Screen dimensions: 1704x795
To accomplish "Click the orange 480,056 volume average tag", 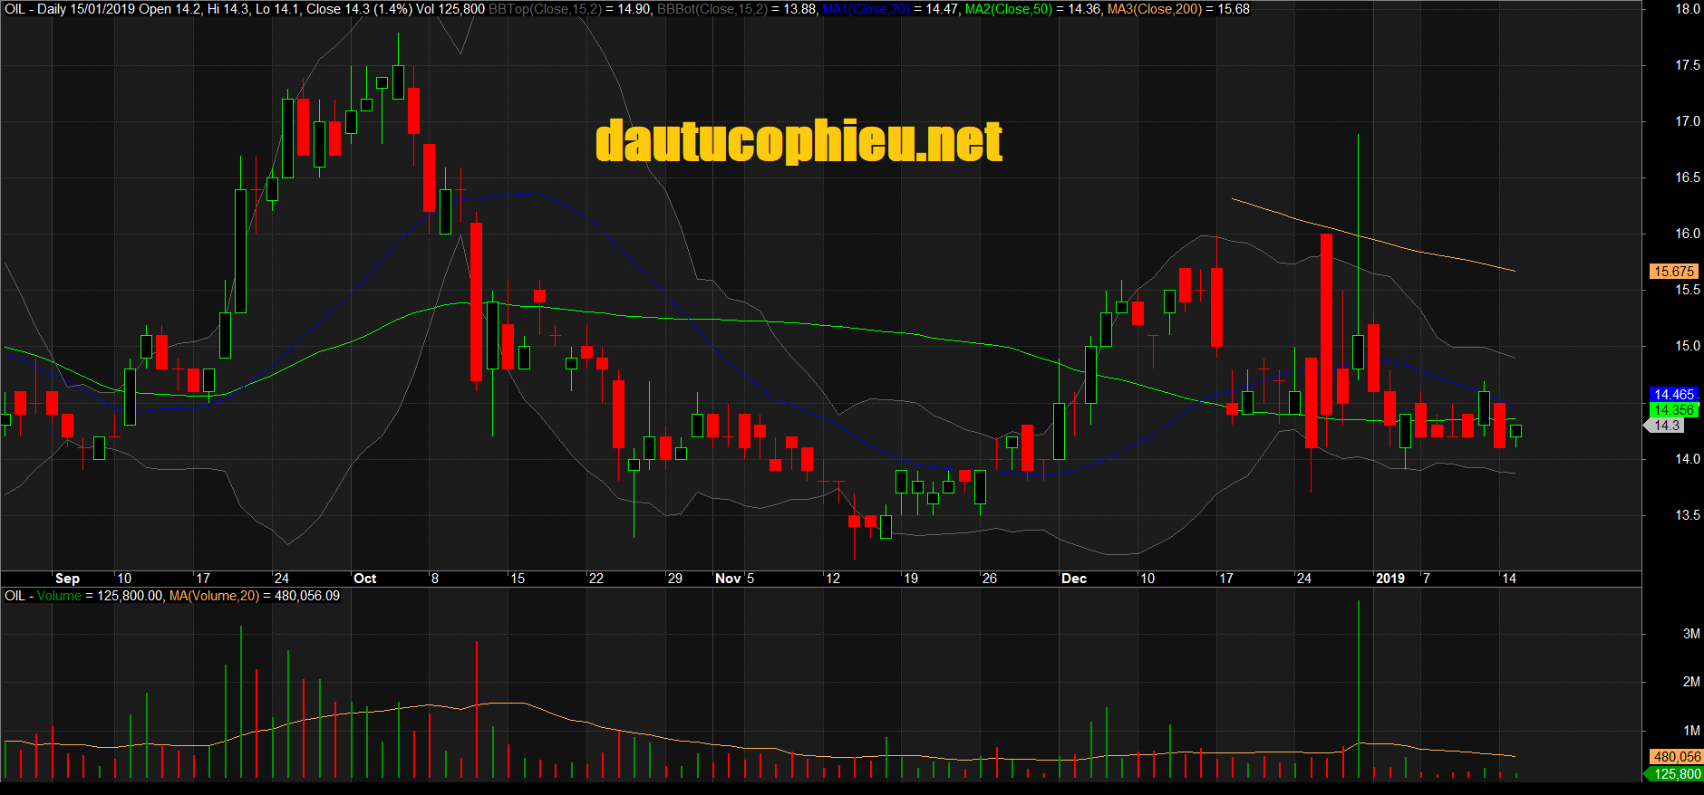I will coord(1677,757).
